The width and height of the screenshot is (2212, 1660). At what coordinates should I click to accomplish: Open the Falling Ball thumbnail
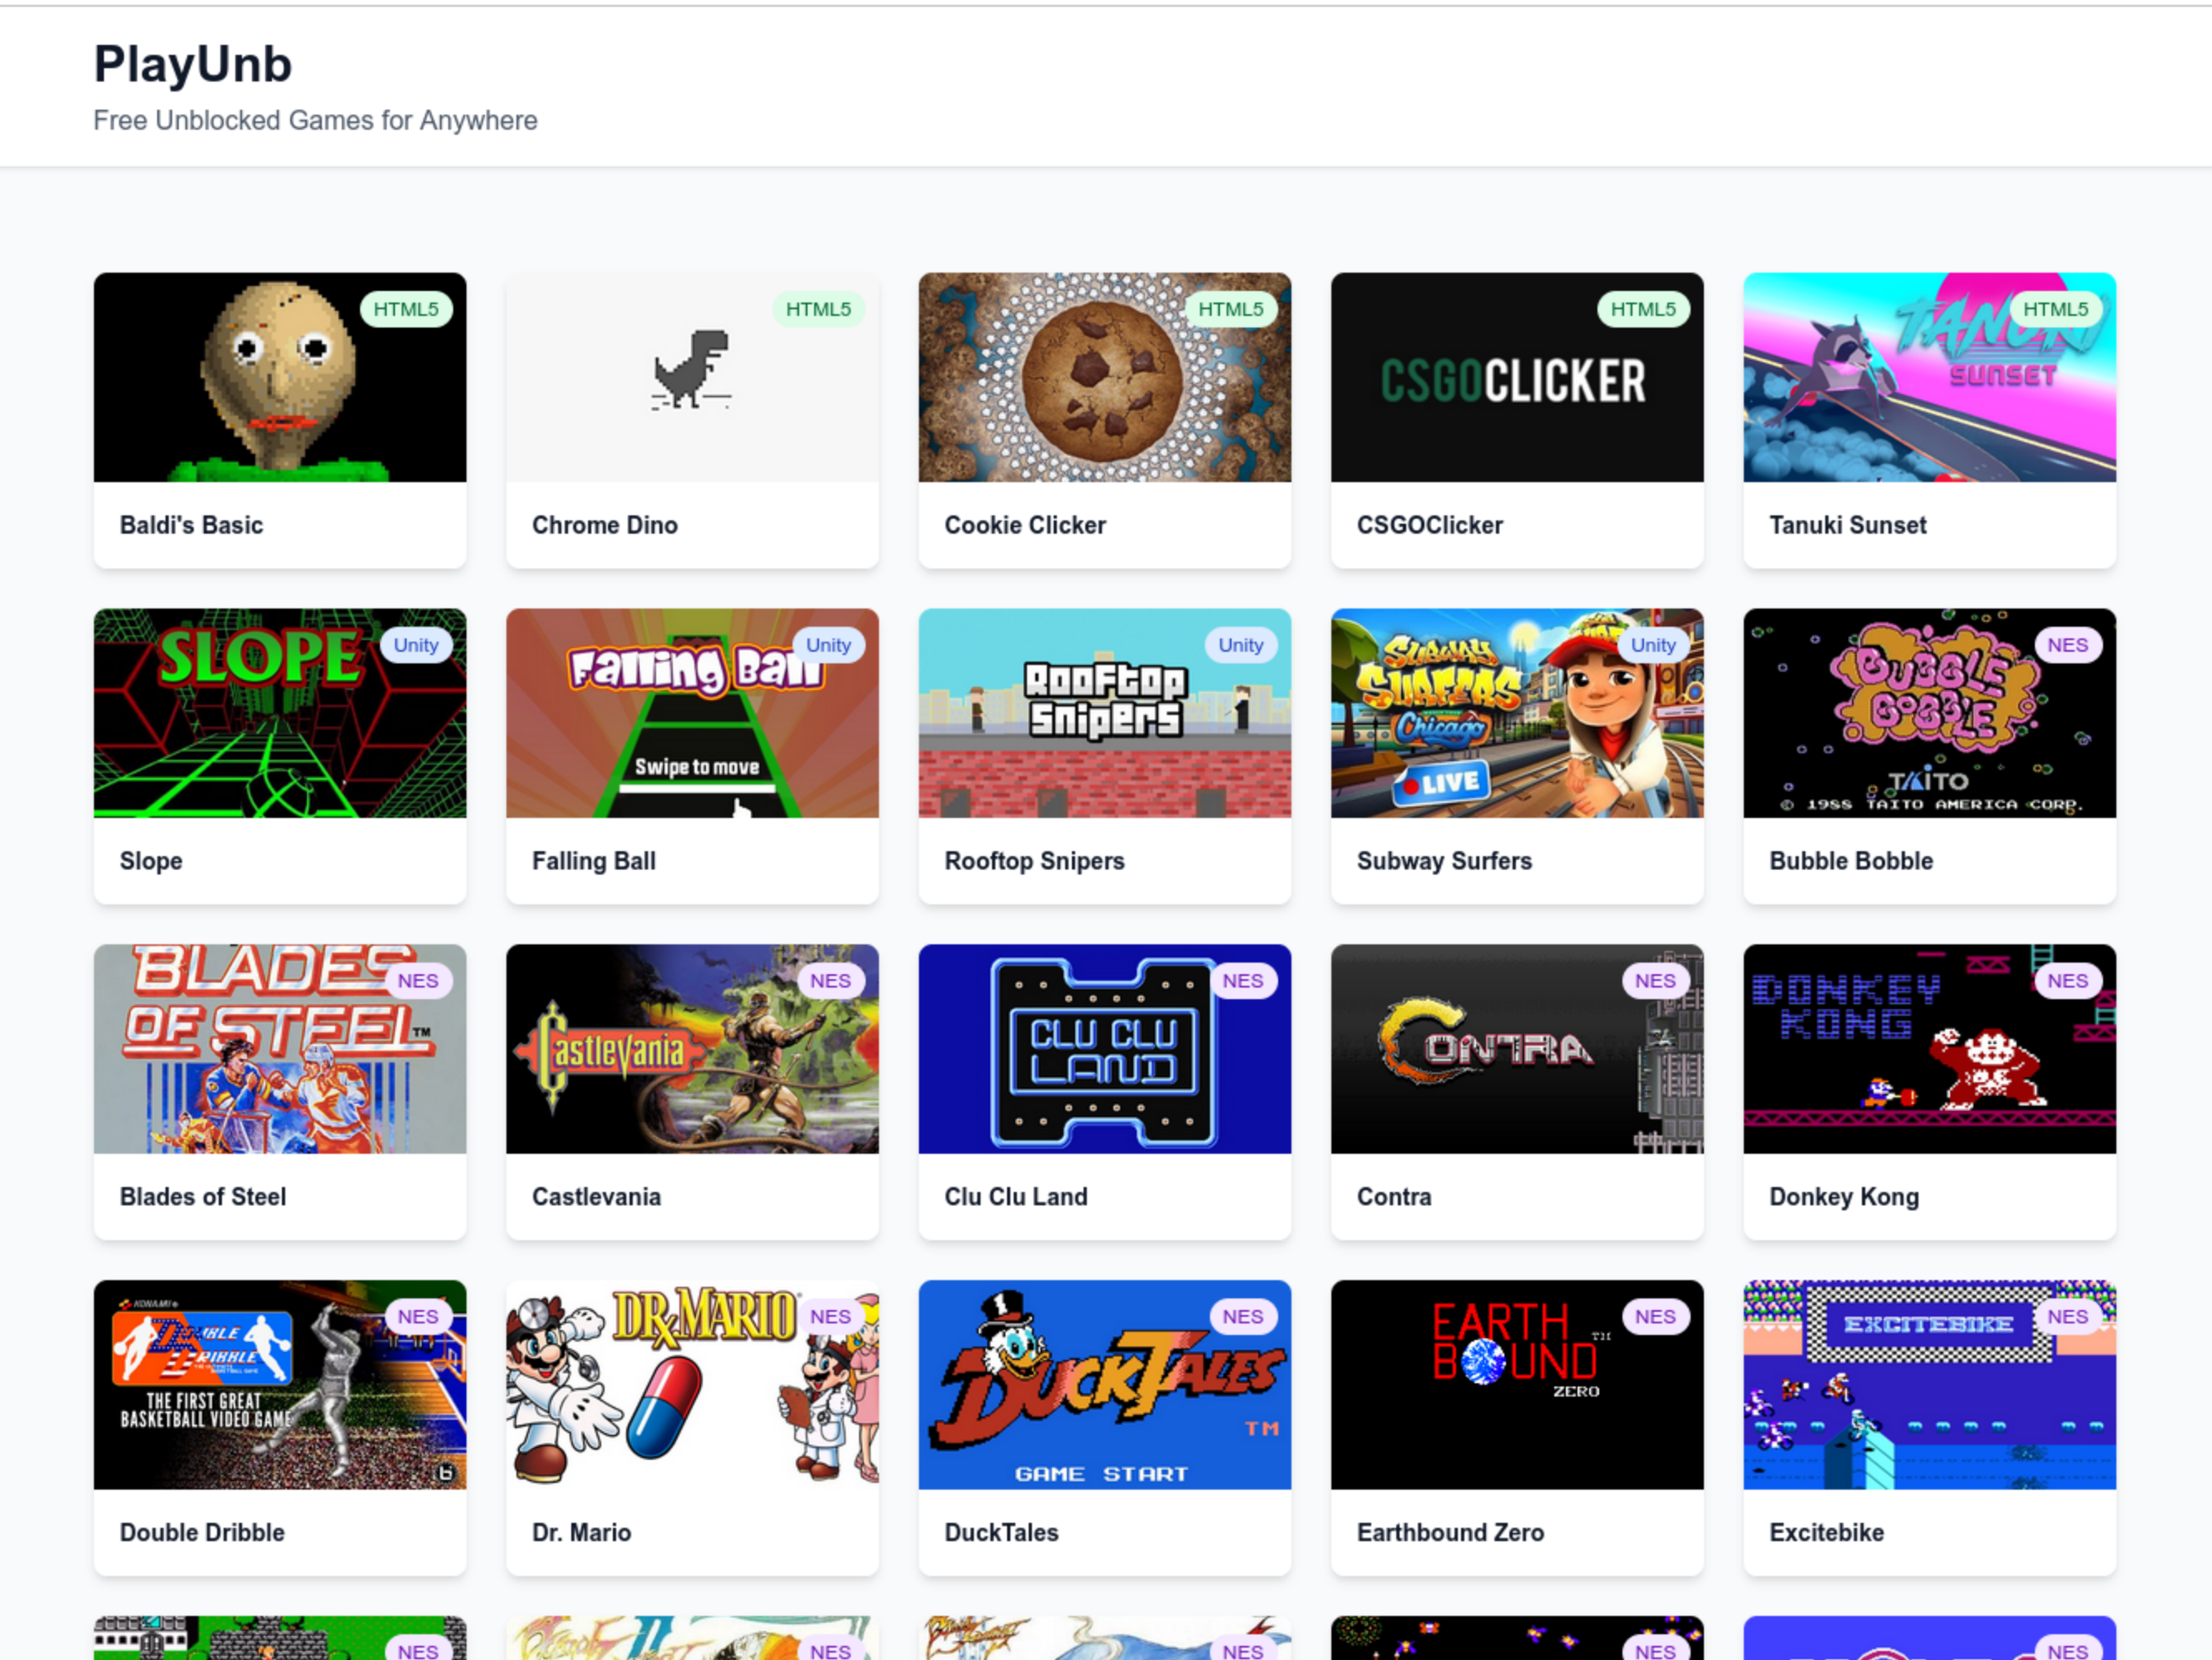point(692,712)
